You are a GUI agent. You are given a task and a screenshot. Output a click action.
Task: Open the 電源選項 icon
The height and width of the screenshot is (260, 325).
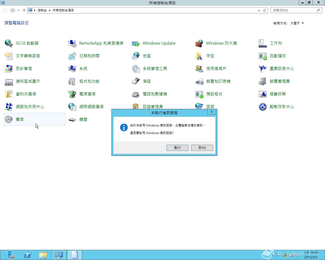[x=72, y=94]
